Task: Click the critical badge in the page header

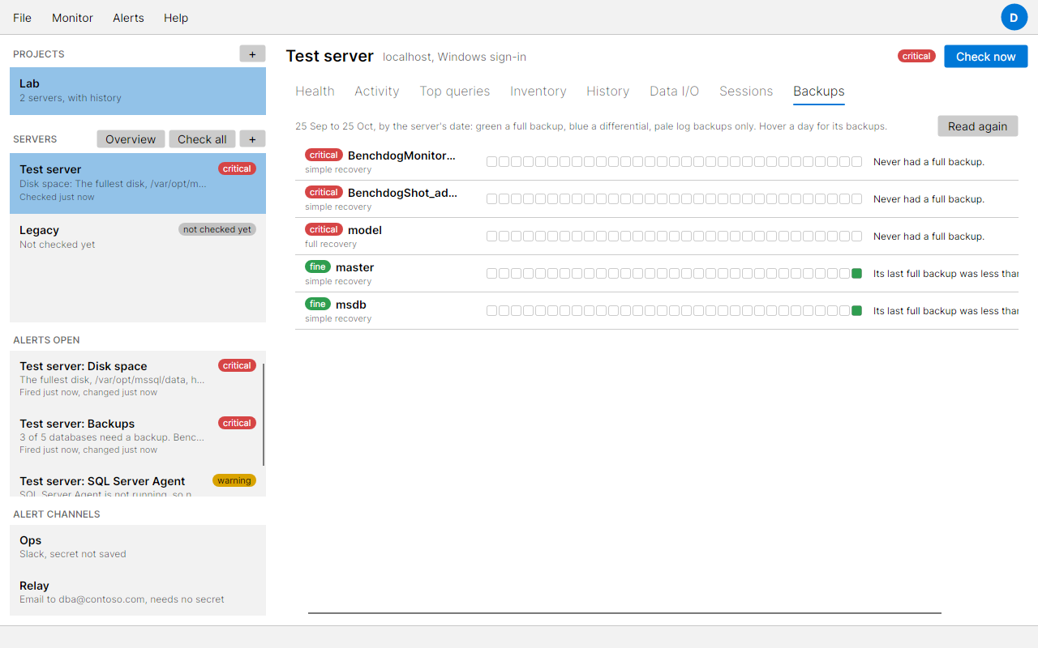Action: click(916, 56)
